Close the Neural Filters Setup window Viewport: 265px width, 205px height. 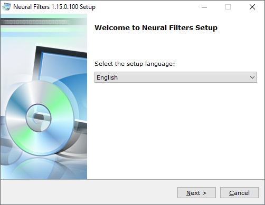[252, 7]
